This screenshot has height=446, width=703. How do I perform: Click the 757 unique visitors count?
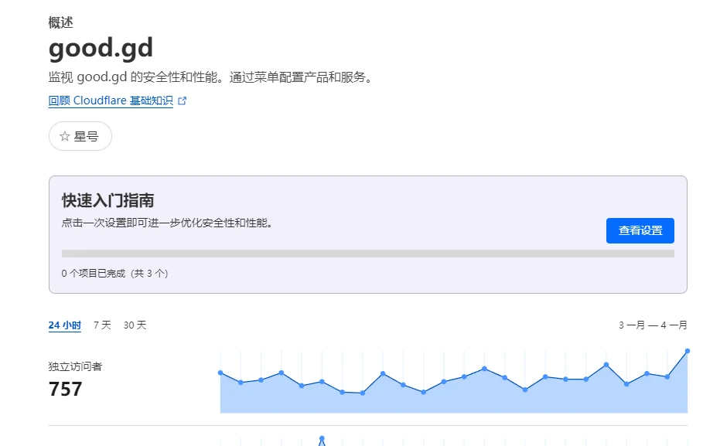coord(66,389)
